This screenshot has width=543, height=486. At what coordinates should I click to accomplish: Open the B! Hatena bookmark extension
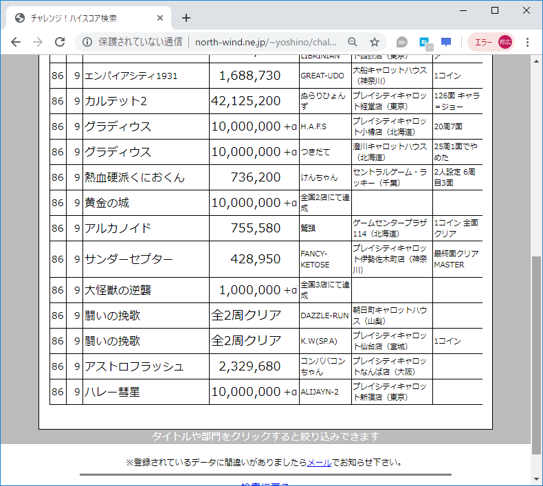click(x=425, y=43)
